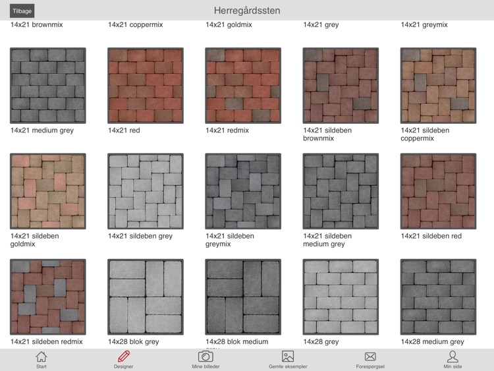Choose the 14x21 sildeben greymix thumbnail
494x371 pixels.
click(x=243, y=191)
